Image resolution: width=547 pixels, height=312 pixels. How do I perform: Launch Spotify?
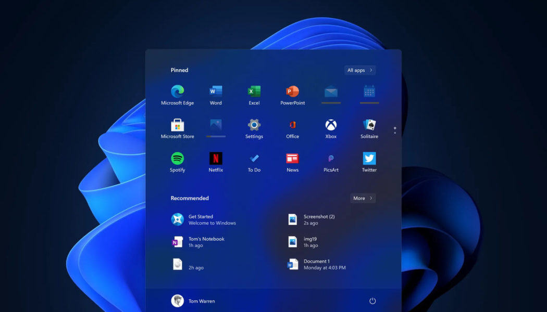[177, 161]
